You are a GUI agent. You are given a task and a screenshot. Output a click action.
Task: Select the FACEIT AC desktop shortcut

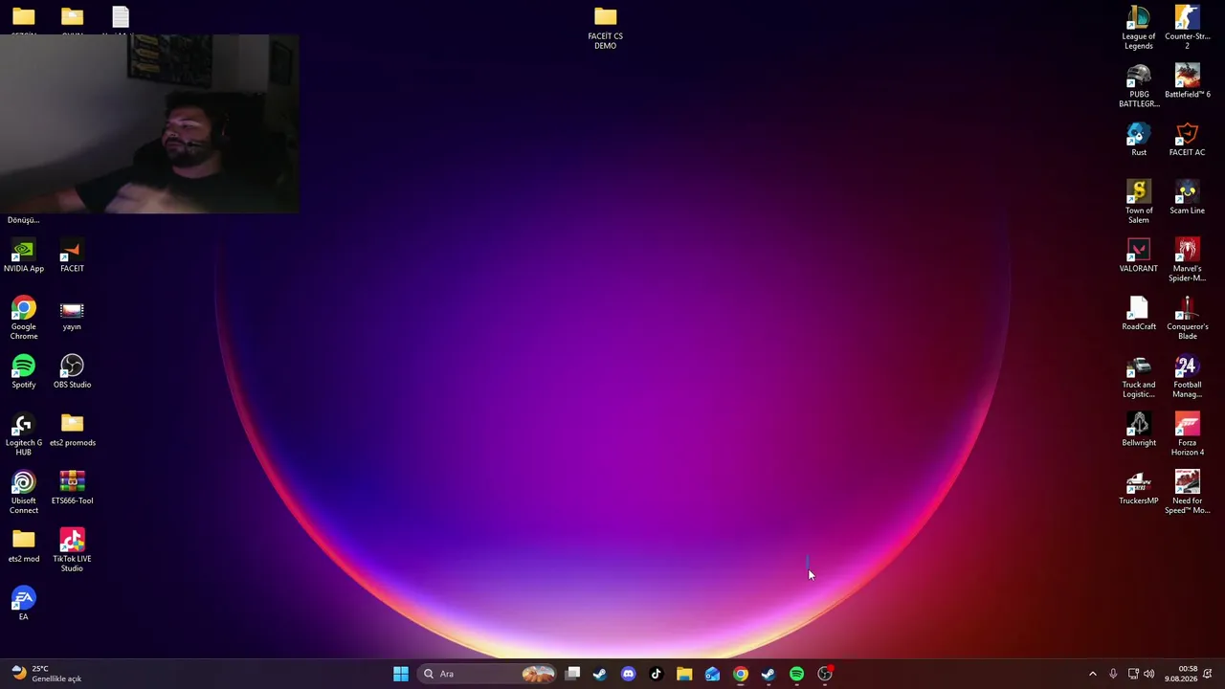(1187, 140)
